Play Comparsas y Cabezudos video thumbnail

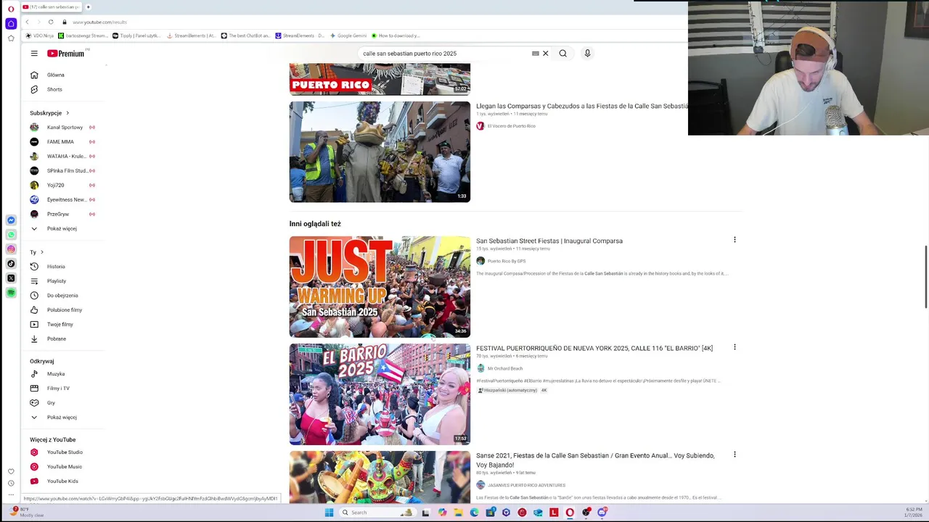pos(380,152)
